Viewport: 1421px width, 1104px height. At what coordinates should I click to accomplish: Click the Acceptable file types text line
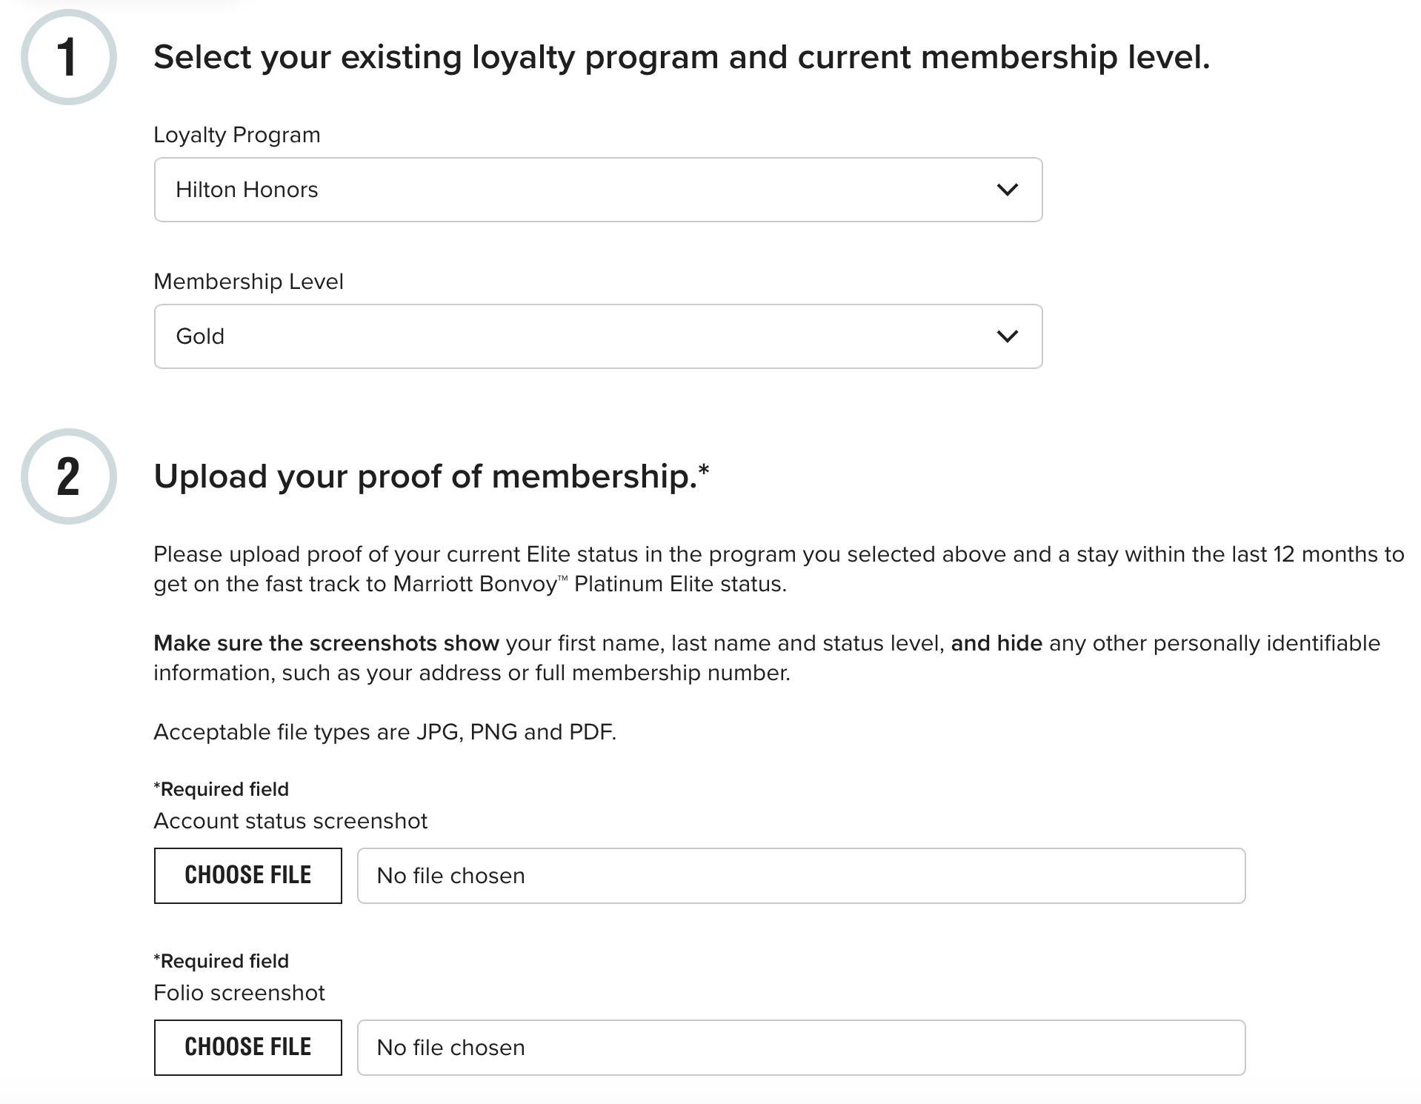coord(385,732)
